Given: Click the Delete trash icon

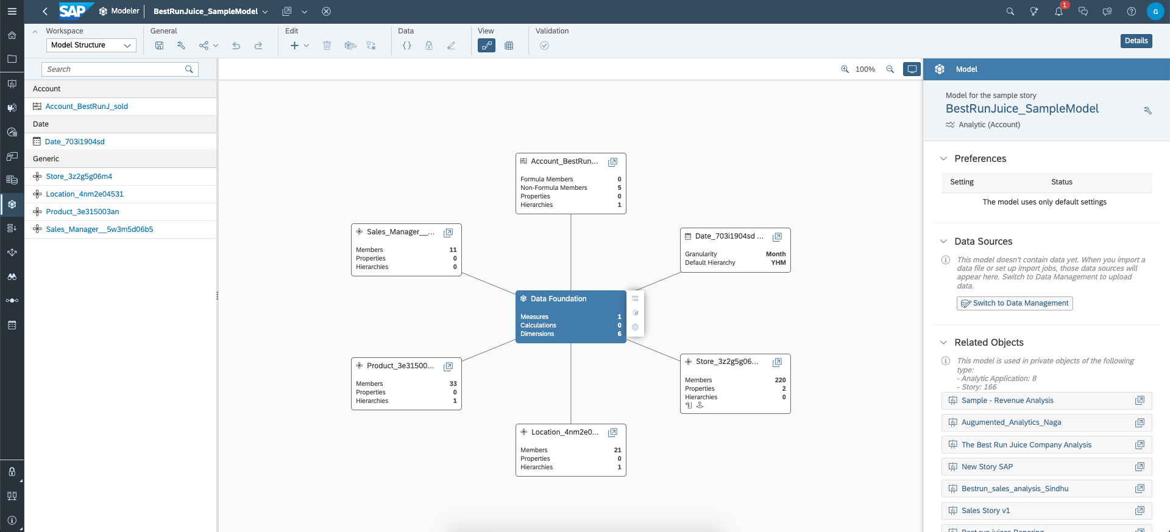Looking at the screenshot, I should tap(327, 46).
